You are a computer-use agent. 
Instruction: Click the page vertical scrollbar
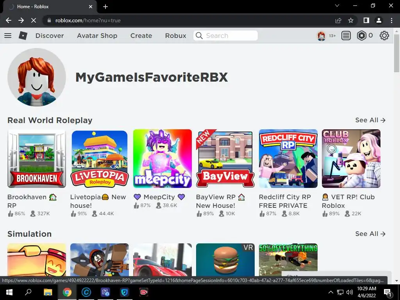point(396,53)
